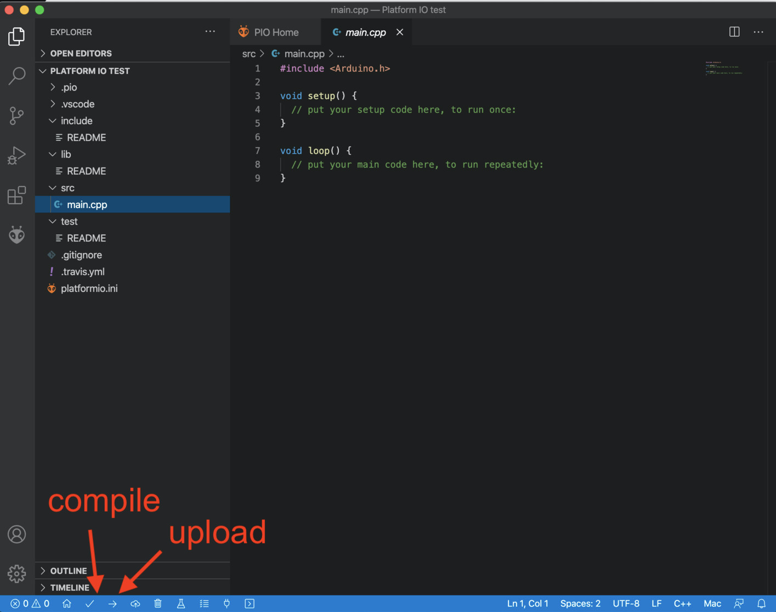Open the Accounts icon in activity bar

tap(16, 534)
